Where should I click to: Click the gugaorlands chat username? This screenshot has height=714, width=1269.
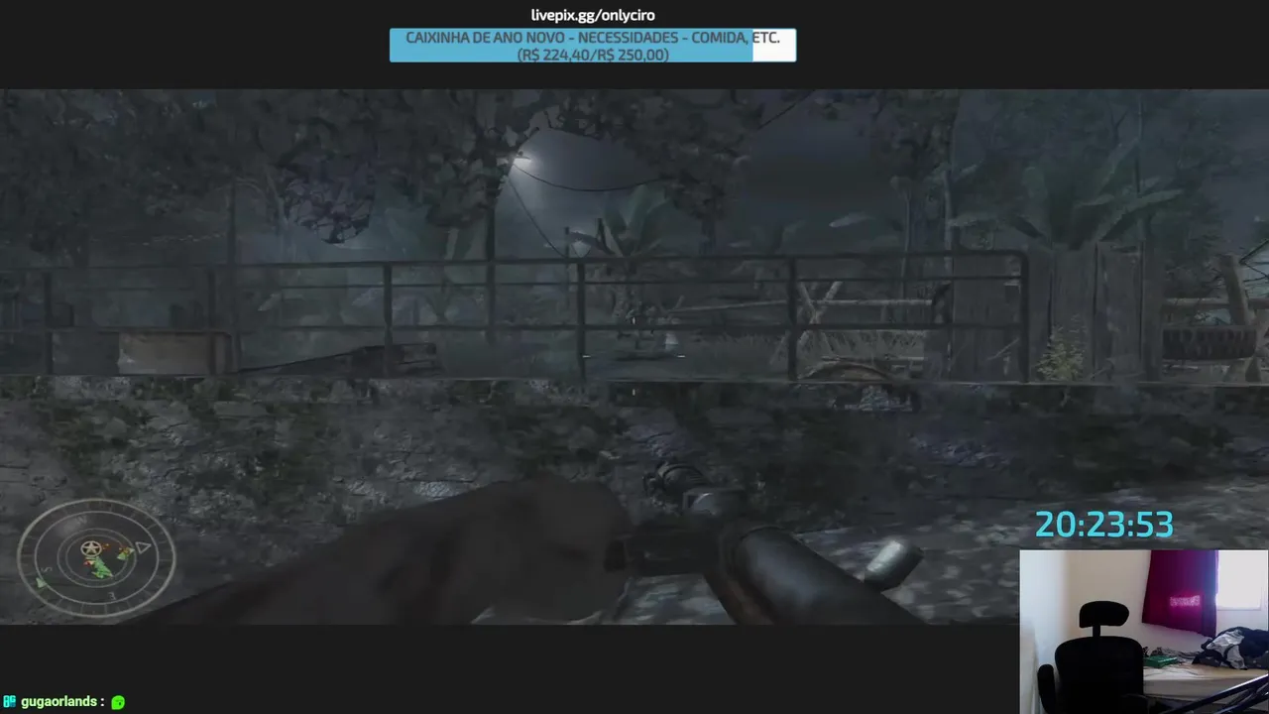[58, 701]
